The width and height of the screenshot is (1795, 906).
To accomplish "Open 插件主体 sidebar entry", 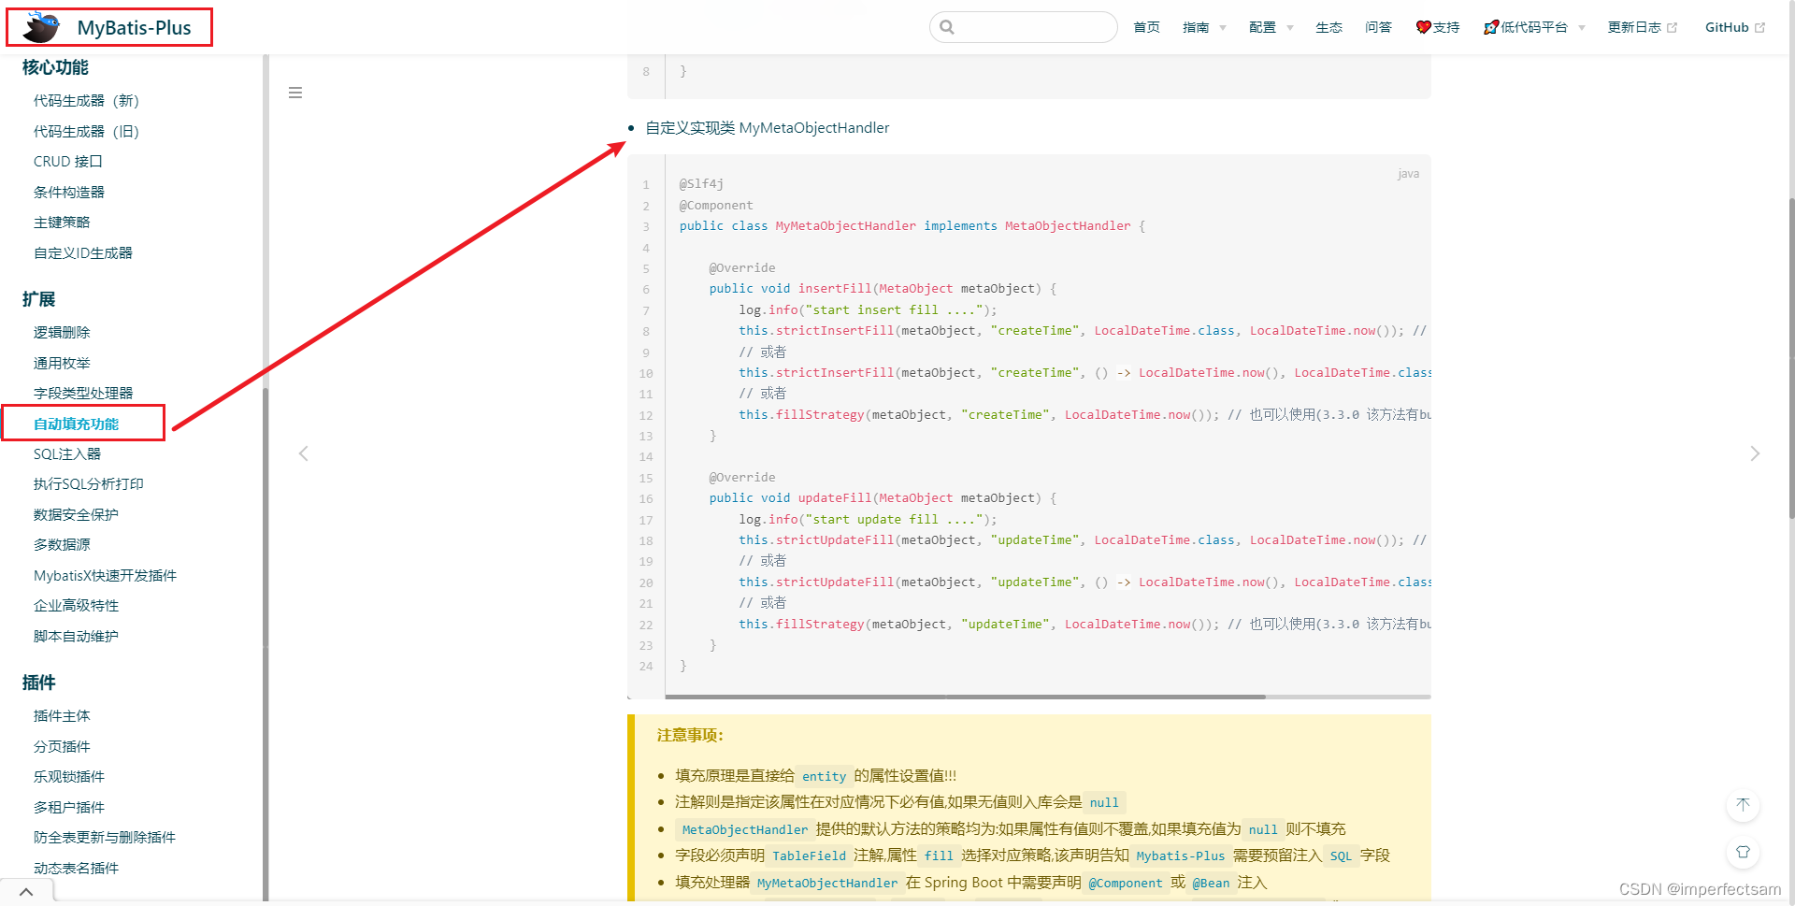I will pyautogui.click(x=62, y=716).
